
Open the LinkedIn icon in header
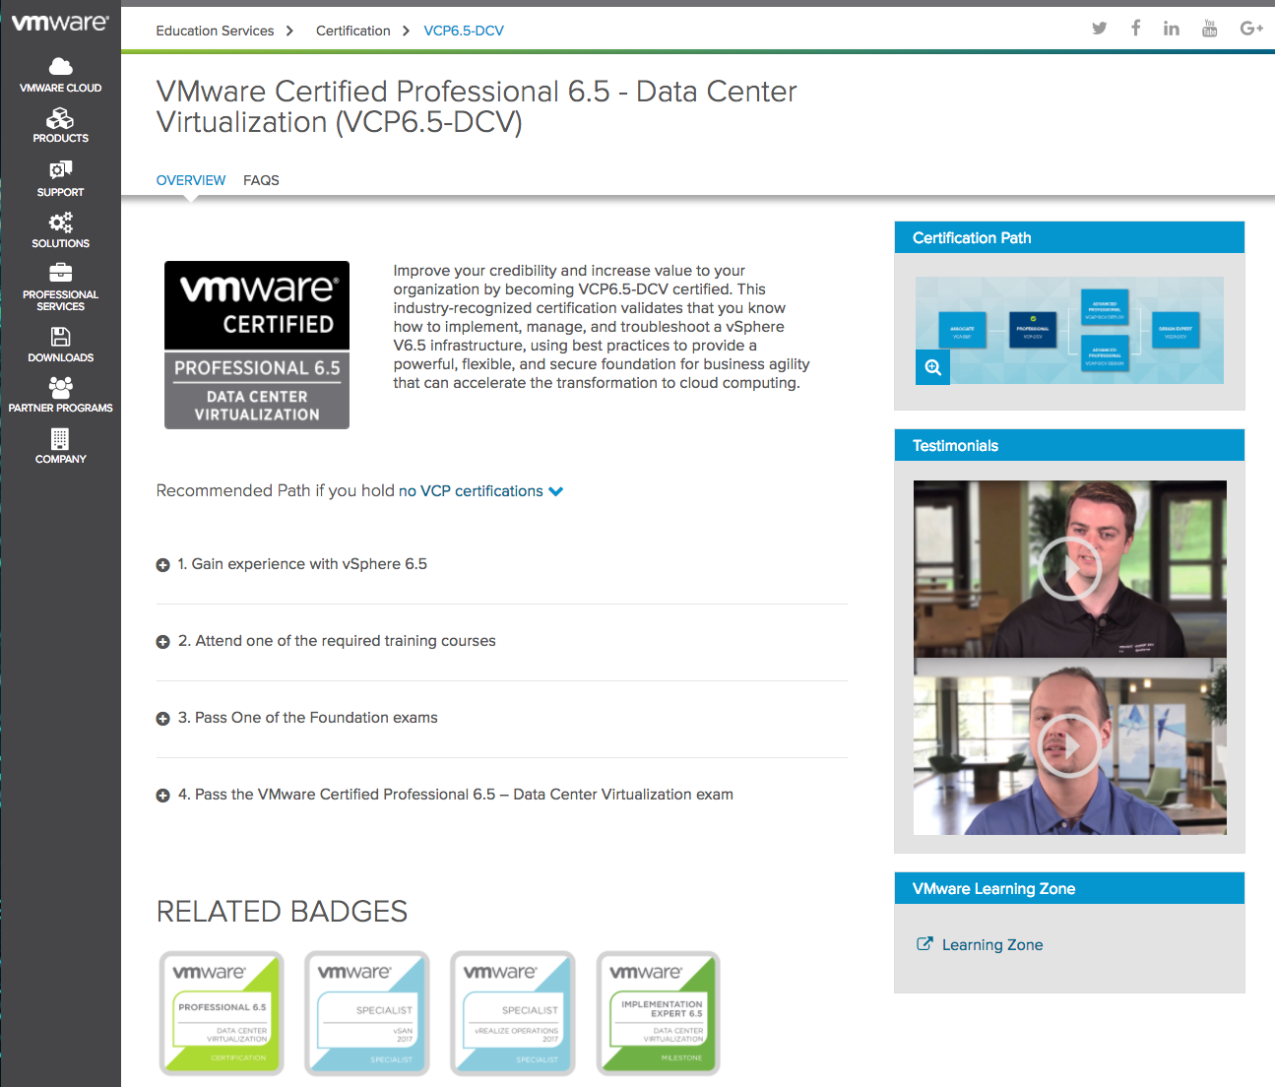1171,29
